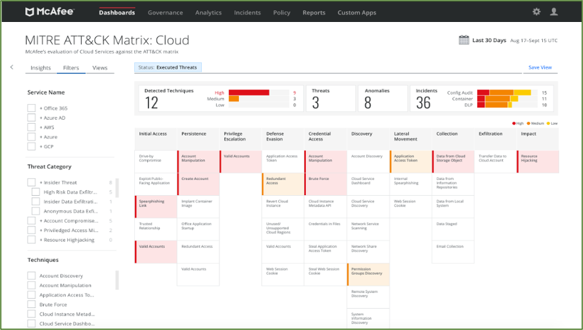Click the Detected Techniques summary card
The height and width of the screenshot is (330, 583).
coord(221,98)
